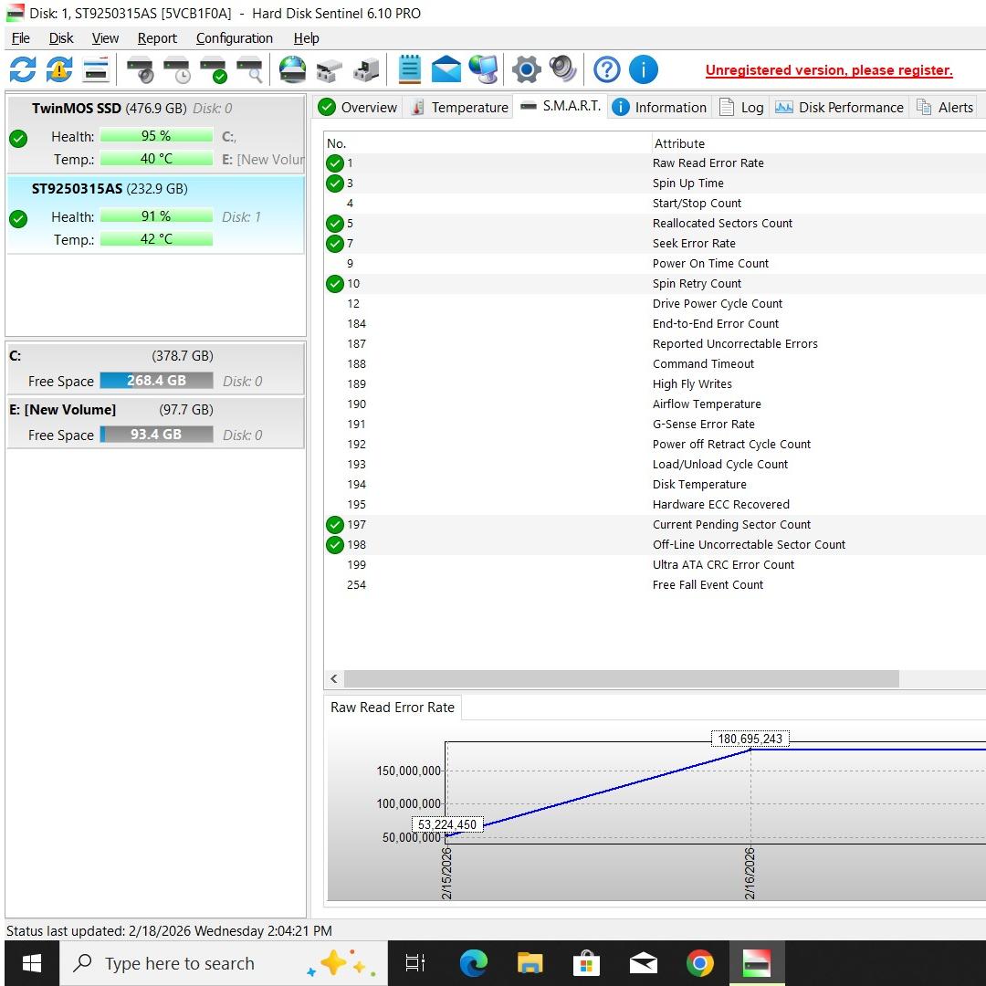Select the Reallocated Sectors Count attribute row
Image resolution: width=986 pixels, height=986 pixels.
(722, 224)
